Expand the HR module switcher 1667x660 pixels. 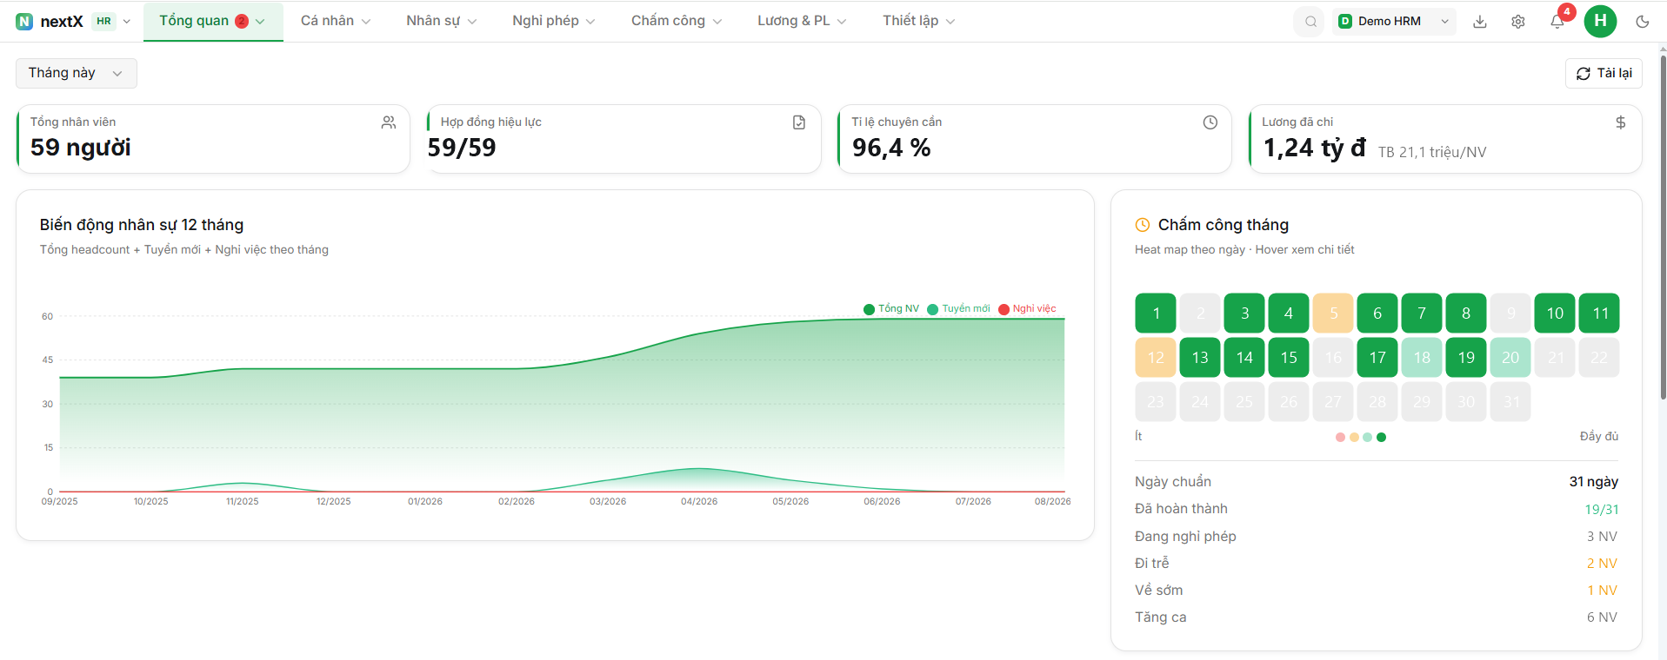[x=112, y=22]
